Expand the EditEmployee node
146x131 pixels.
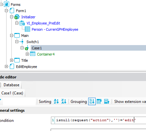point(7,66)
